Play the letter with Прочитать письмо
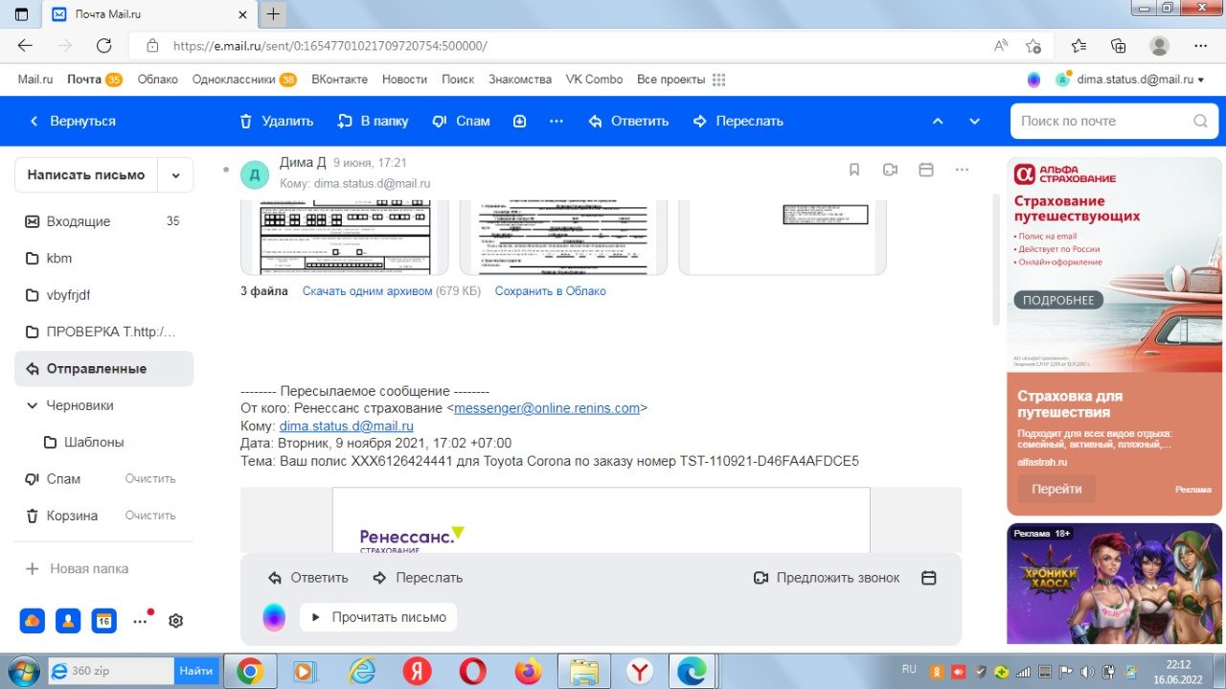Screen dimensions: 1226x689 378,617
